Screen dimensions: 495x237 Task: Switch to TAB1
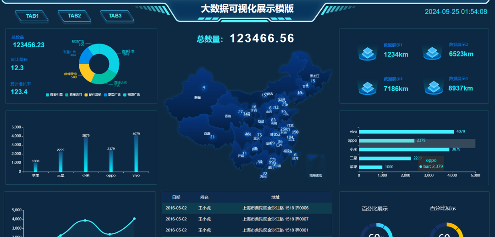[32, 16]
